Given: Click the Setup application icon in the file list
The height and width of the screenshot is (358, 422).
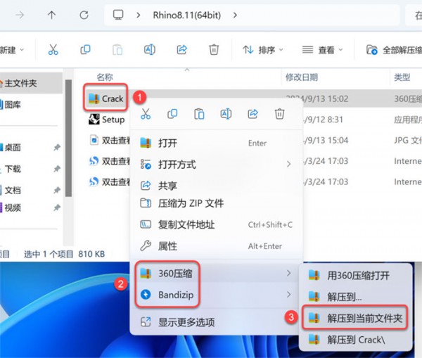Looking at the screenshot, I should click(94, 120).
